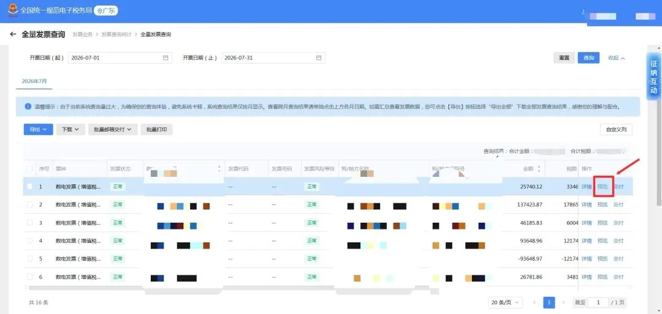Image resolution: width=662 pixels, height=314 pixels.
Task: Select page 1 in pagination
Action: tap(549, 302)
